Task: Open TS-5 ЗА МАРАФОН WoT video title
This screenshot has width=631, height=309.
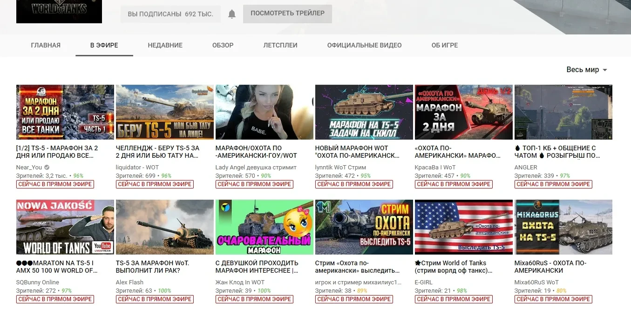Action: (153, 267)
